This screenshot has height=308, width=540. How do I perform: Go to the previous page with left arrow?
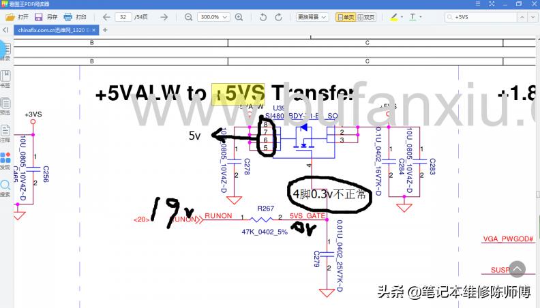[106, 17]
